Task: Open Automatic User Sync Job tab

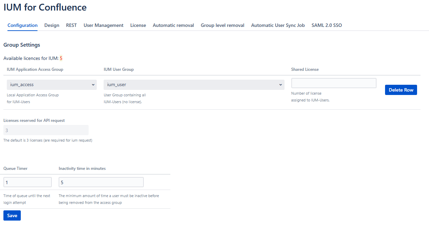Action: (278, 25)
